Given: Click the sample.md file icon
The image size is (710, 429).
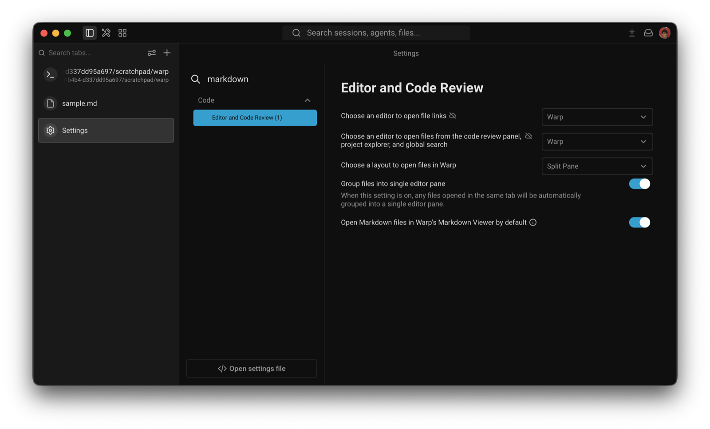Looking at the screenshot, I should coord(51,103).
